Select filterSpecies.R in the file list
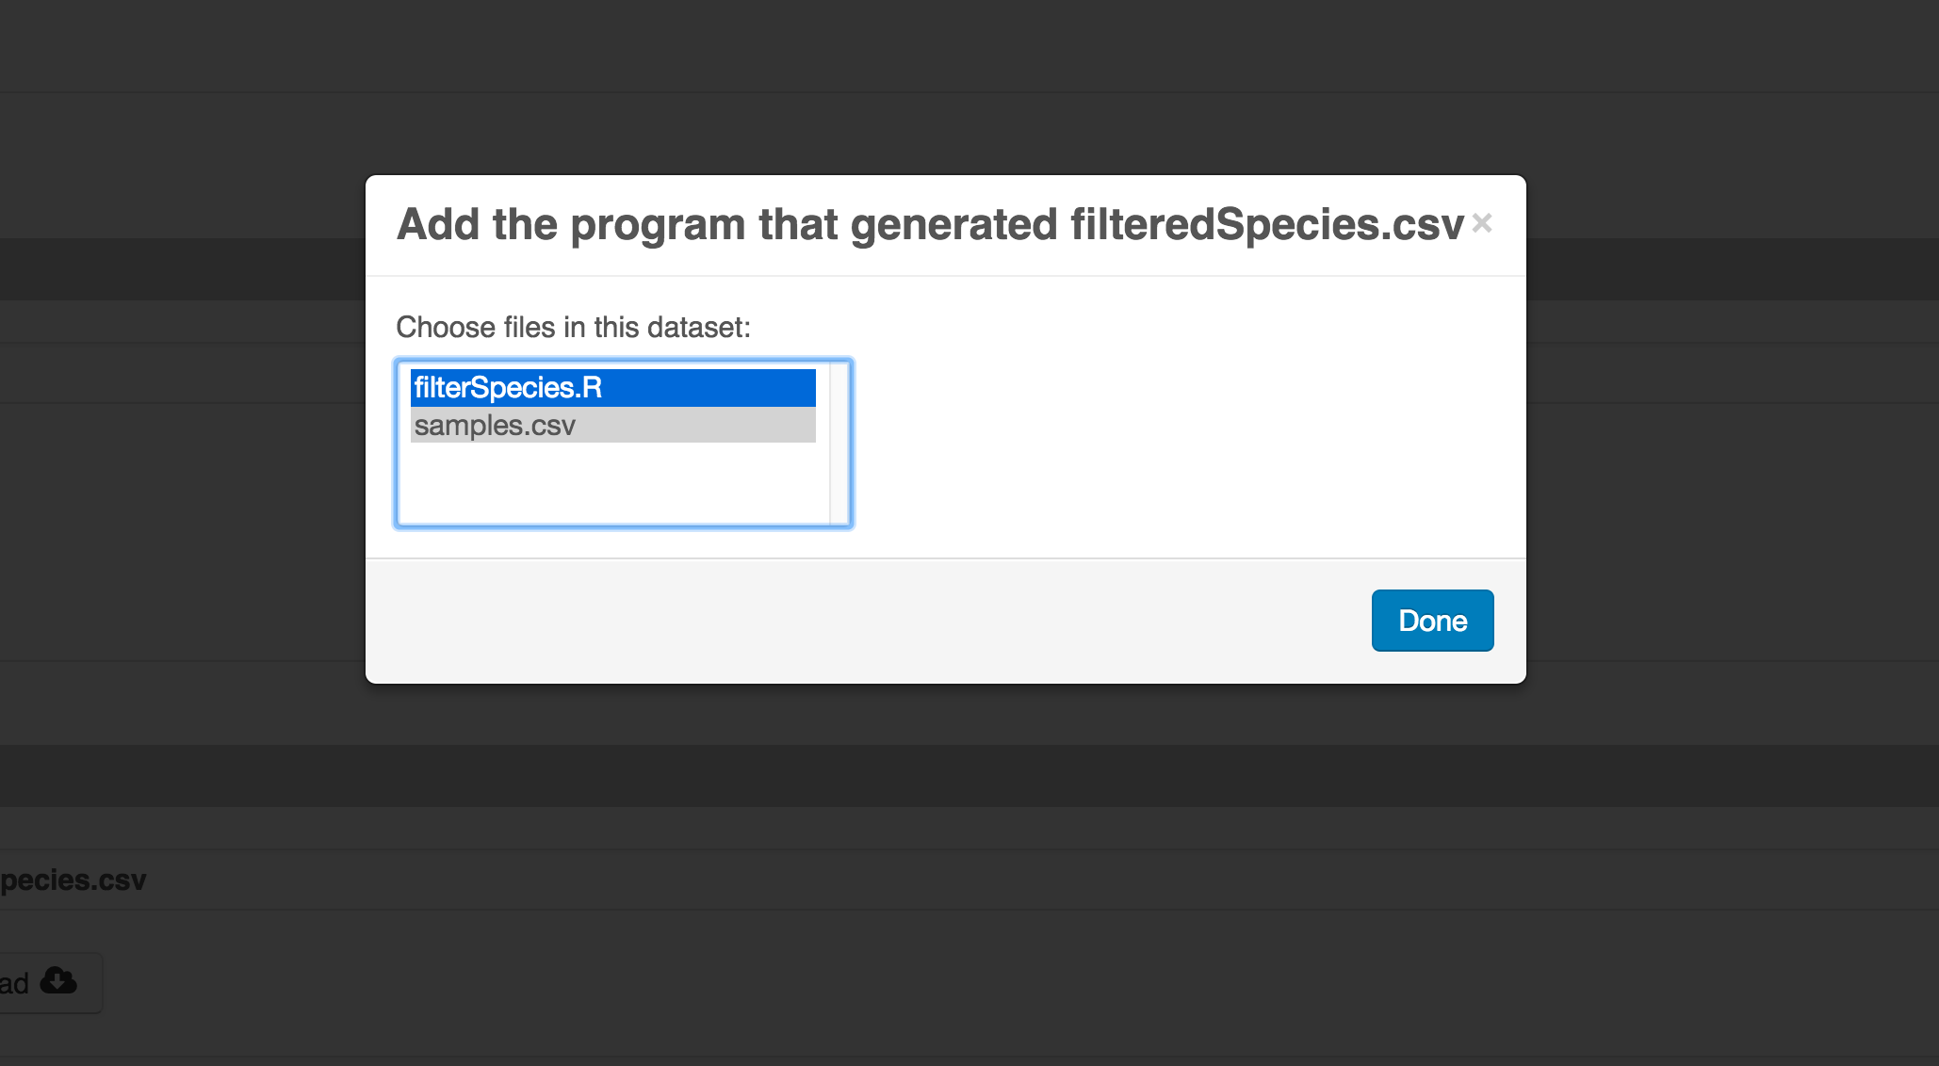Viewport: 1939px width, 1066px height. [x=613, y=388]
